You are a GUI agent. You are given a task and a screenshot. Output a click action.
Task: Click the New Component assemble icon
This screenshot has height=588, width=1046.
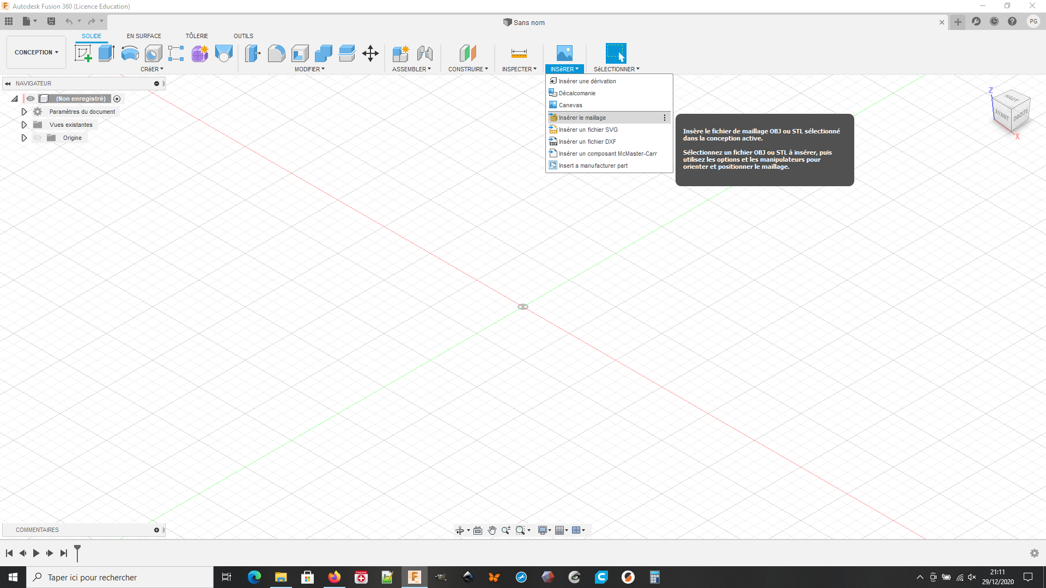[400, 53]
